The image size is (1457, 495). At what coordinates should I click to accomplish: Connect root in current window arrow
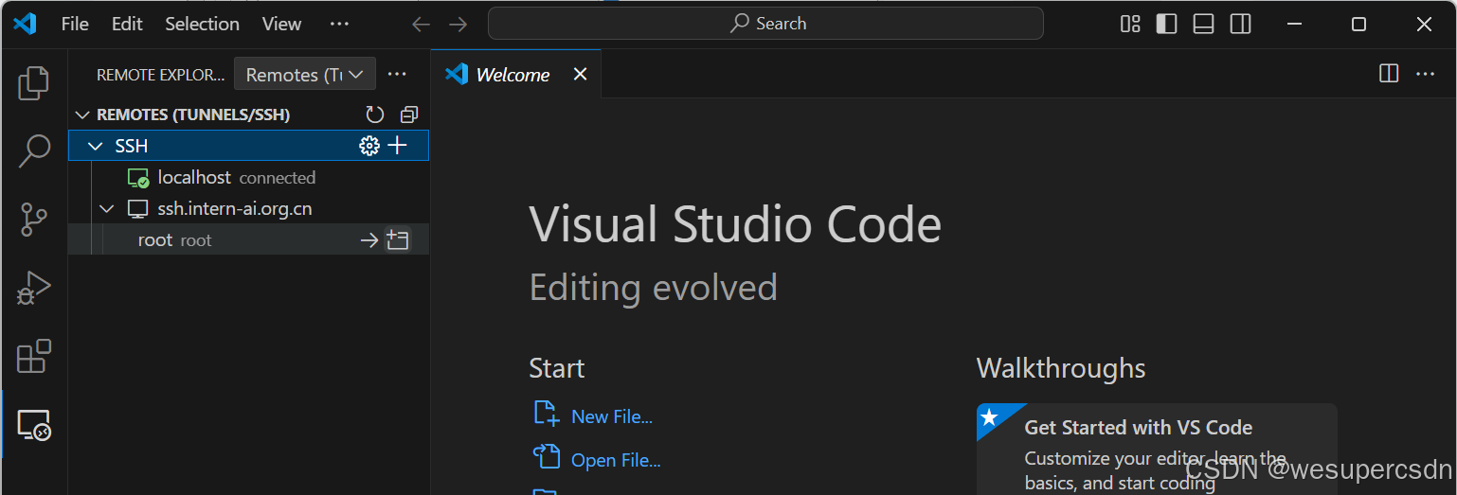[369, 240]
